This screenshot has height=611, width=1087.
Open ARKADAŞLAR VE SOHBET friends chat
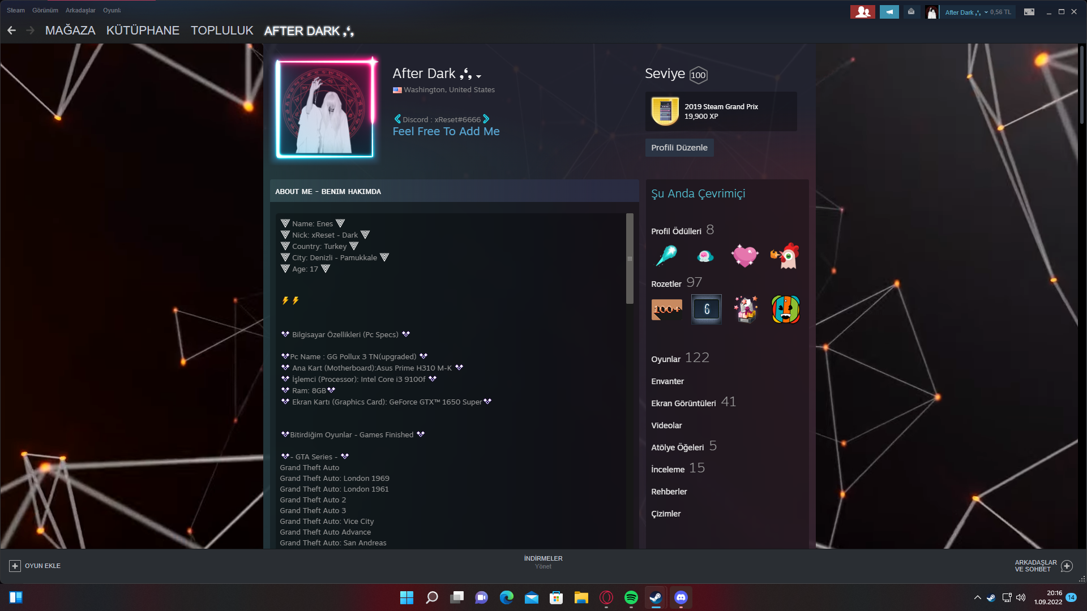coord(1043,566)
